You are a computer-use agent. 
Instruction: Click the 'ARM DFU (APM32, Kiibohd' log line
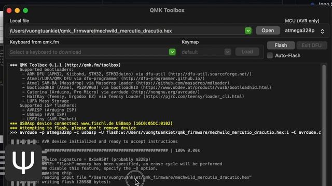(136, 74)
